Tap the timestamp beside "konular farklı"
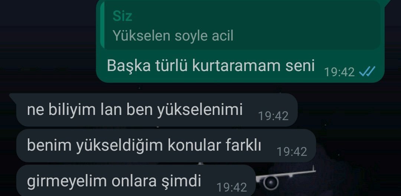The width and height of the screenshot is (401, 196). (x=292, y=152)
